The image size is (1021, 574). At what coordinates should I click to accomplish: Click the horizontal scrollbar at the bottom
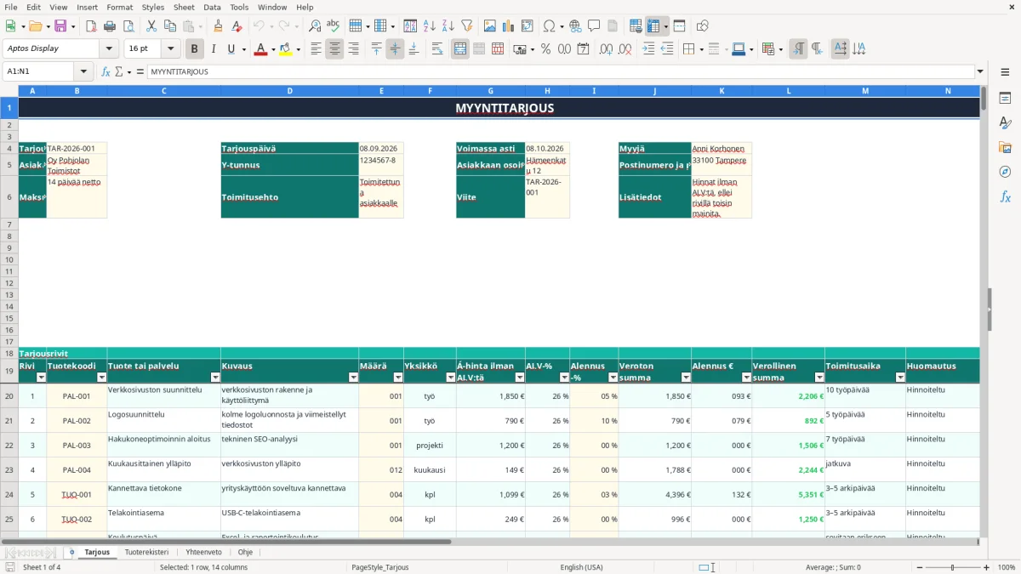coord(226,541)
